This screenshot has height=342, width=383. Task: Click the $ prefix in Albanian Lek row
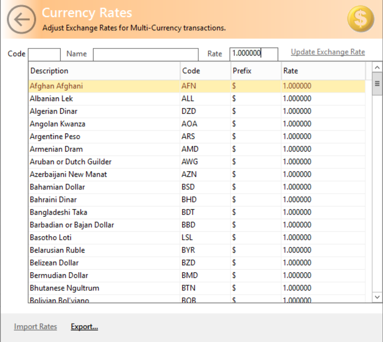click(x=234, y=99)
